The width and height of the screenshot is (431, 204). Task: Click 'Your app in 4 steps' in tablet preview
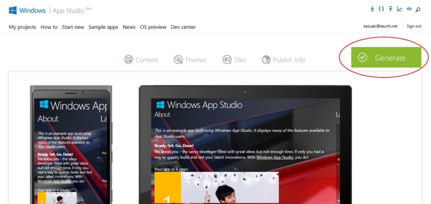click(x=171, y=169)
